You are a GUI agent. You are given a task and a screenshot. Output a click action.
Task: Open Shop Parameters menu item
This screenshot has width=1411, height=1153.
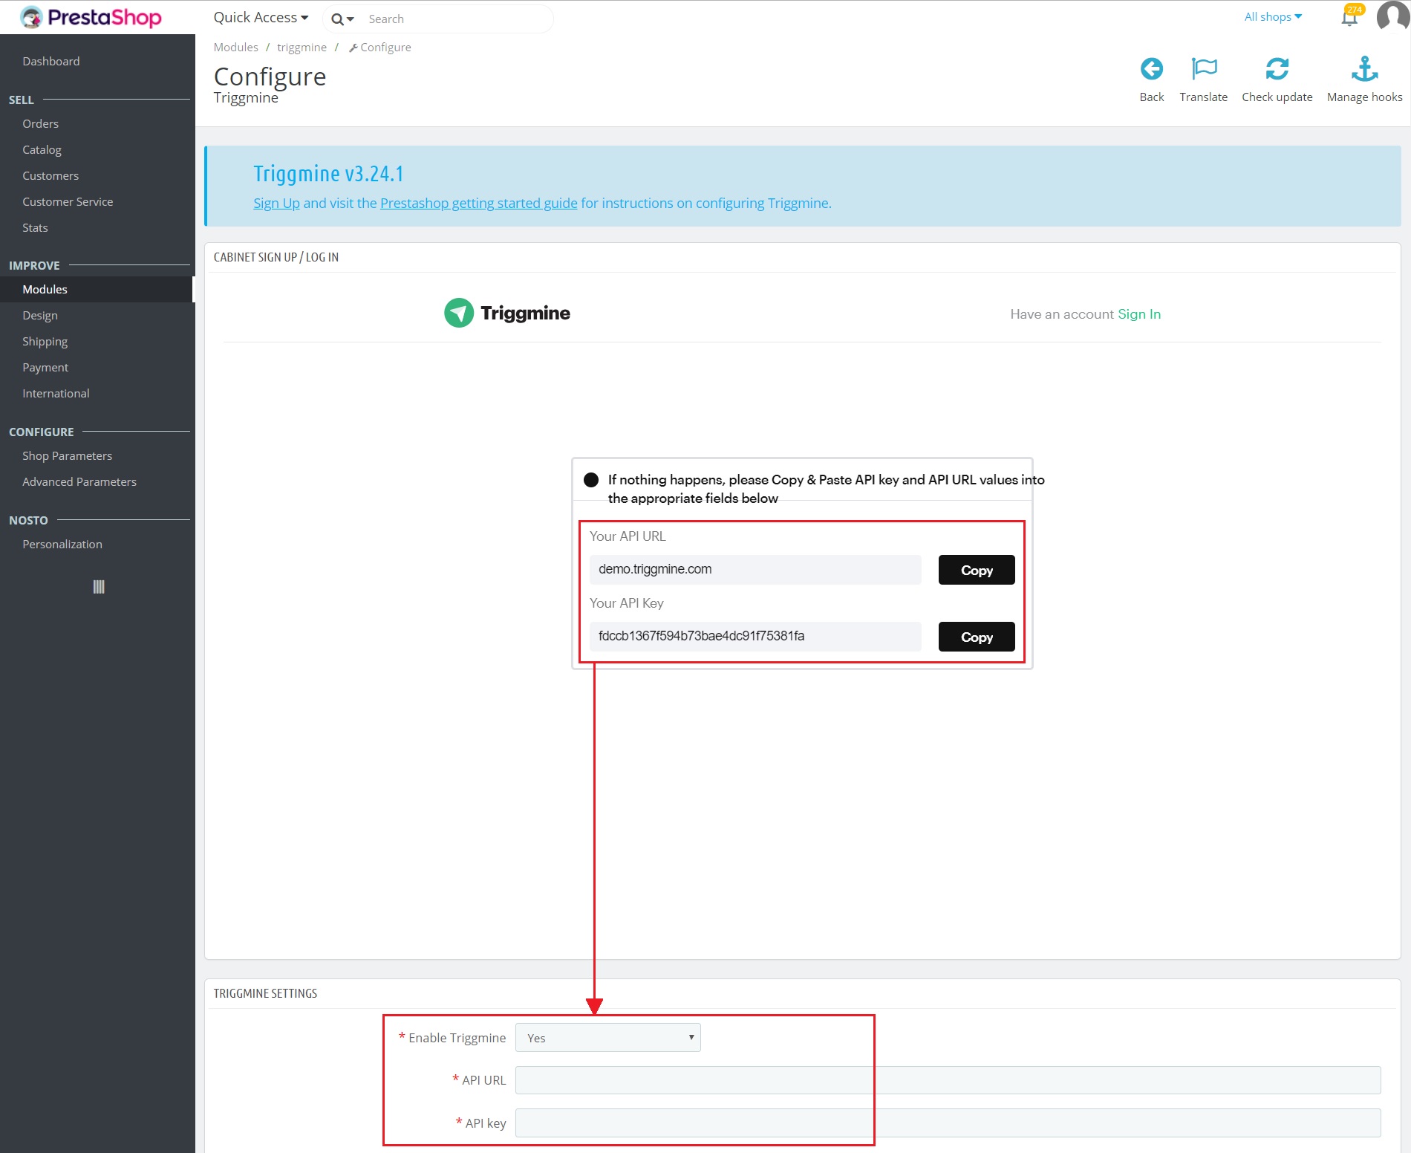(68, 455)
